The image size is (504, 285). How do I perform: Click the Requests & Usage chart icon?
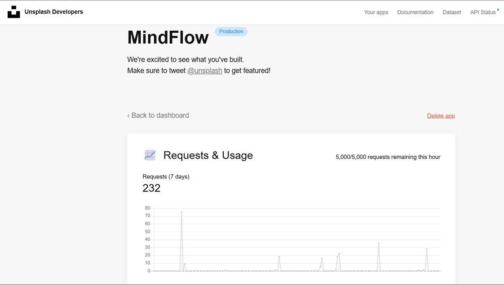point(150,155)
